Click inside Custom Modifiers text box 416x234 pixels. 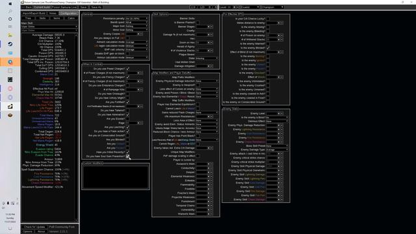click(116, 177)
